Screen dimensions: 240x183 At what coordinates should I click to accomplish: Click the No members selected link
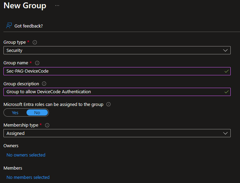(x=28, y=177)
